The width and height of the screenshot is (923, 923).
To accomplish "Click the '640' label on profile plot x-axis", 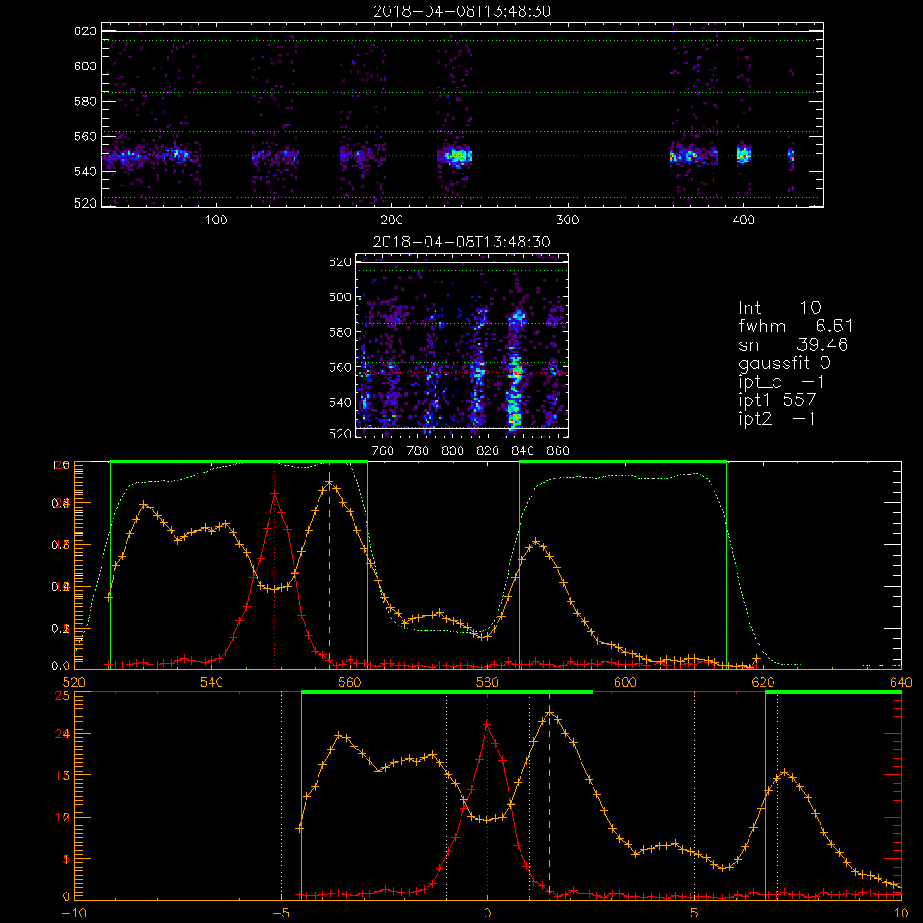I will [x=901, y=682].
